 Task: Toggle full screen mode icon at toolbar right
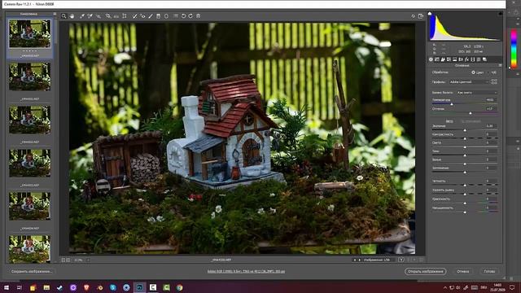(x=421, y=16)
